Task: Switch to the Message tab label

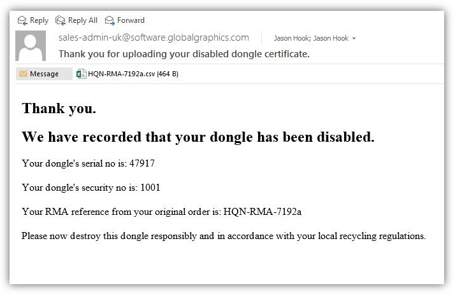Action: [44, 74]
